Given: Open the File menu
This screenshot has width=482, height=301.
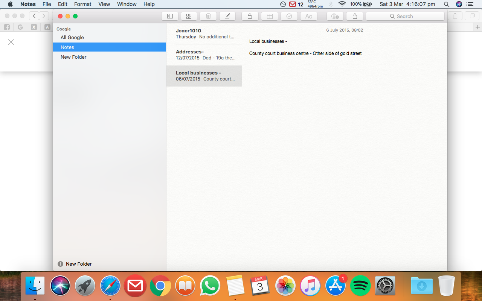Looking at the screenshot, I should pos(47,4).
